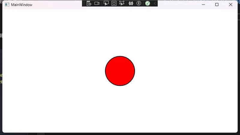Image resolution: width=240 pixels, height=135 pixels.
Task: Click the Scan for Accessibility Issues icon
Action: pyautogui.click(x=139, y=3)
